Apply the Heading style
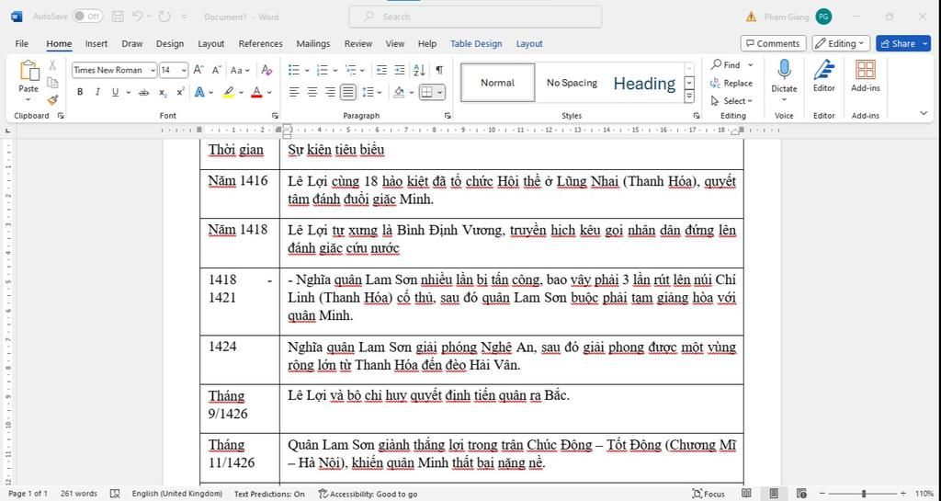Image resolution: width=941 pixels, height=501 pixels. pos(644,83)
